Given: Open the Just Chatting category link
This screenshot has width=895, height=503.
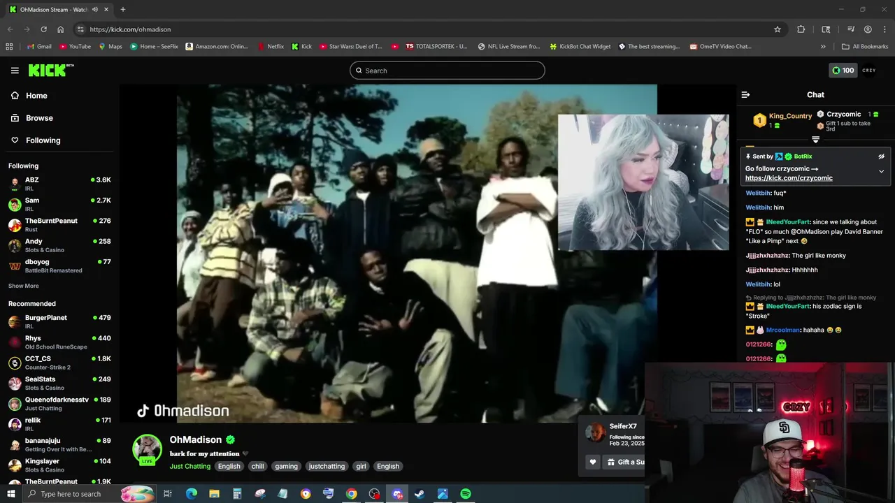Looking at the screenshot, I should pyautogui.click(x=190, y=466).
